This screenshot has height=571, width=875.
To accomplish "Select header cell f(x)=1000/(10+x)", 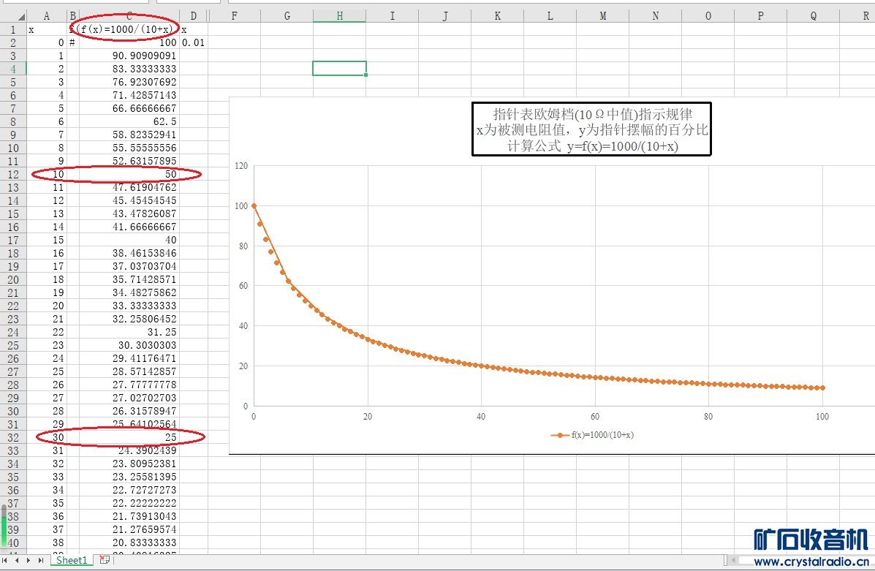I will pos(129,29).
